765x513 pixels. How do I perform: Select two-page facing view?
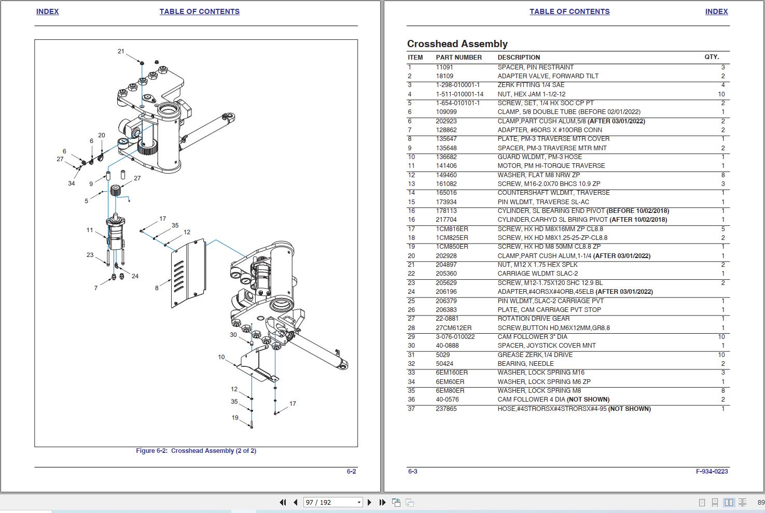[x=729, y=502]
